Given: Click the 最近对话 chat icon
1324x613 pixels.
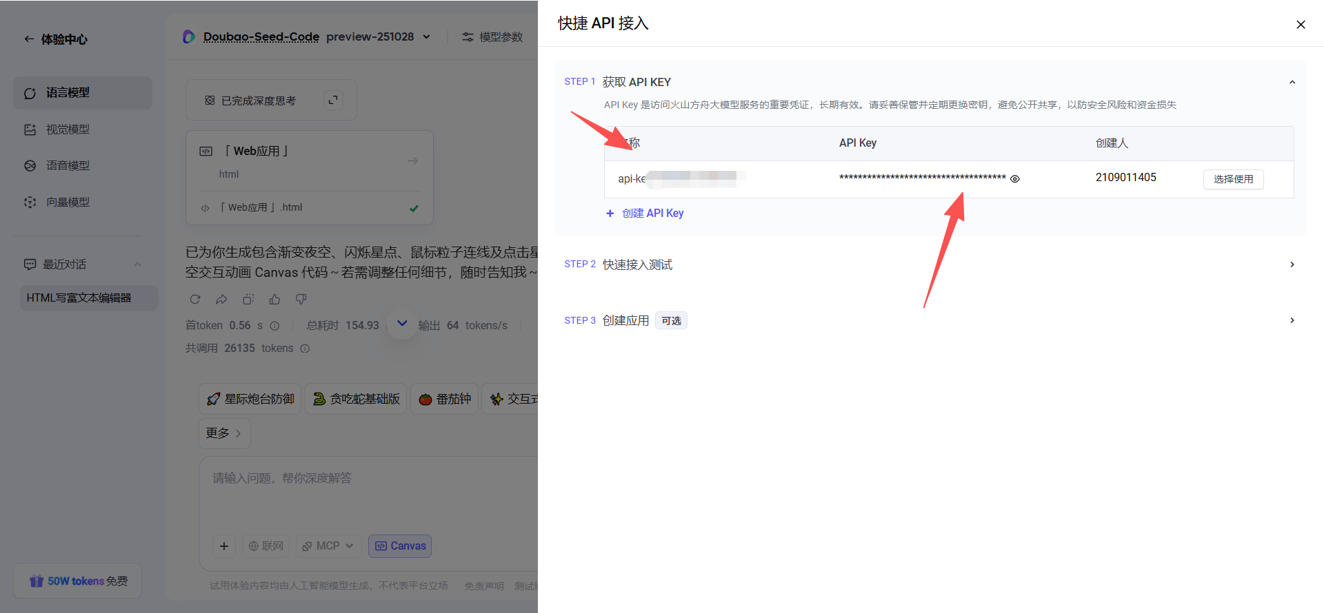Looking at the screenshot, I should click(30, 264).
